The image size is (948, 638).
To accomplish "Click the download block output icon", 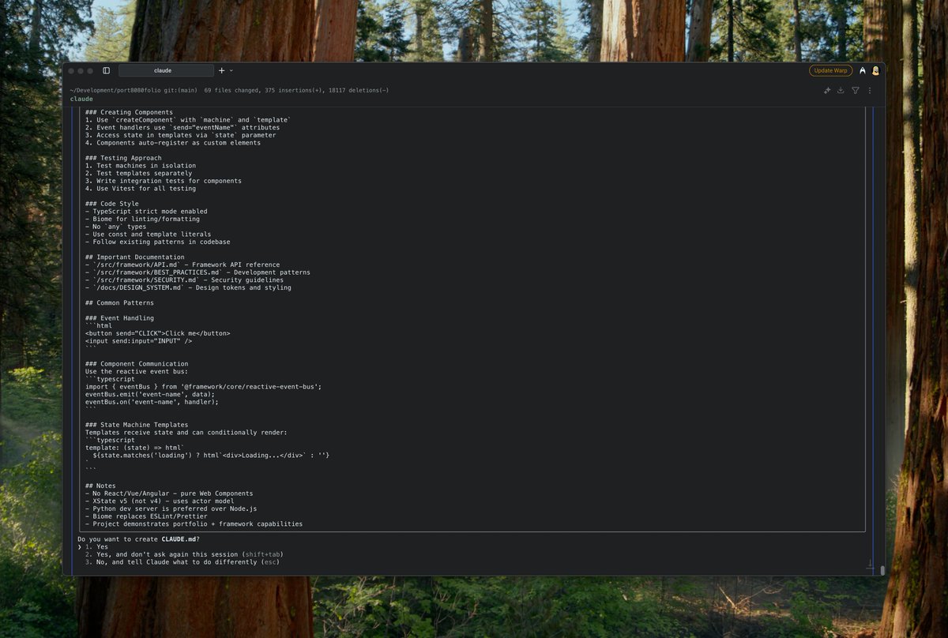I will [841, 91].
